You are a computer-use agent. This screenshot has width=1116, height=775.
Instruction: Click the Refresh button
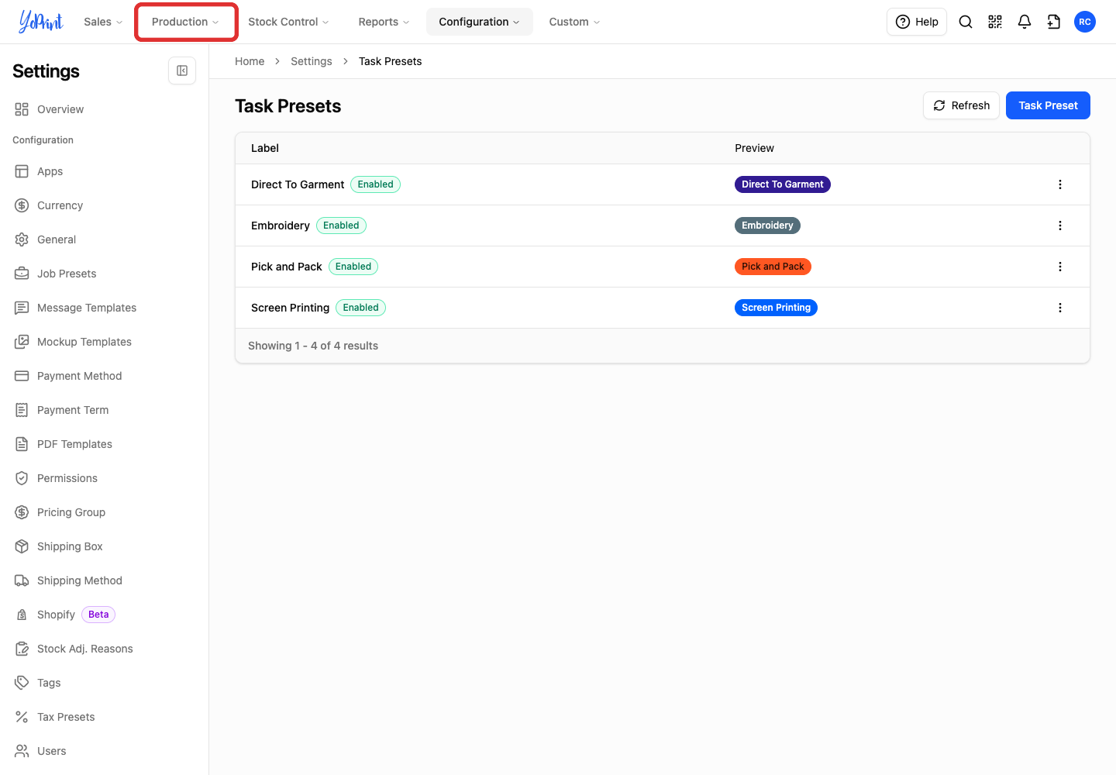pos(961,105)
